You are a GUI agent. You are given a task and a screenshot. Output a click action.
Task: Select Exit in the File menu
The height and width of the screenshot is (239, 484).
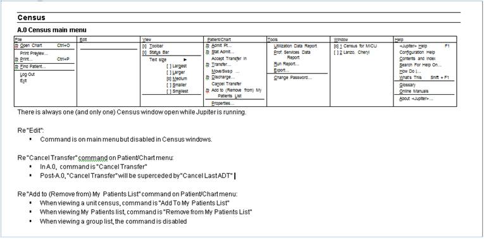[23, 81]
